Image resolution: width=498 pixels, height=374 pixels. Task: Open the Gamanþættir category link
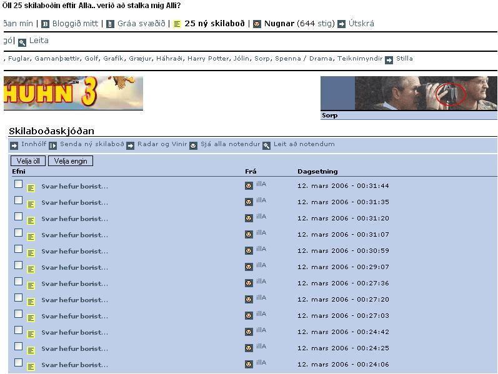click(57, 59)
